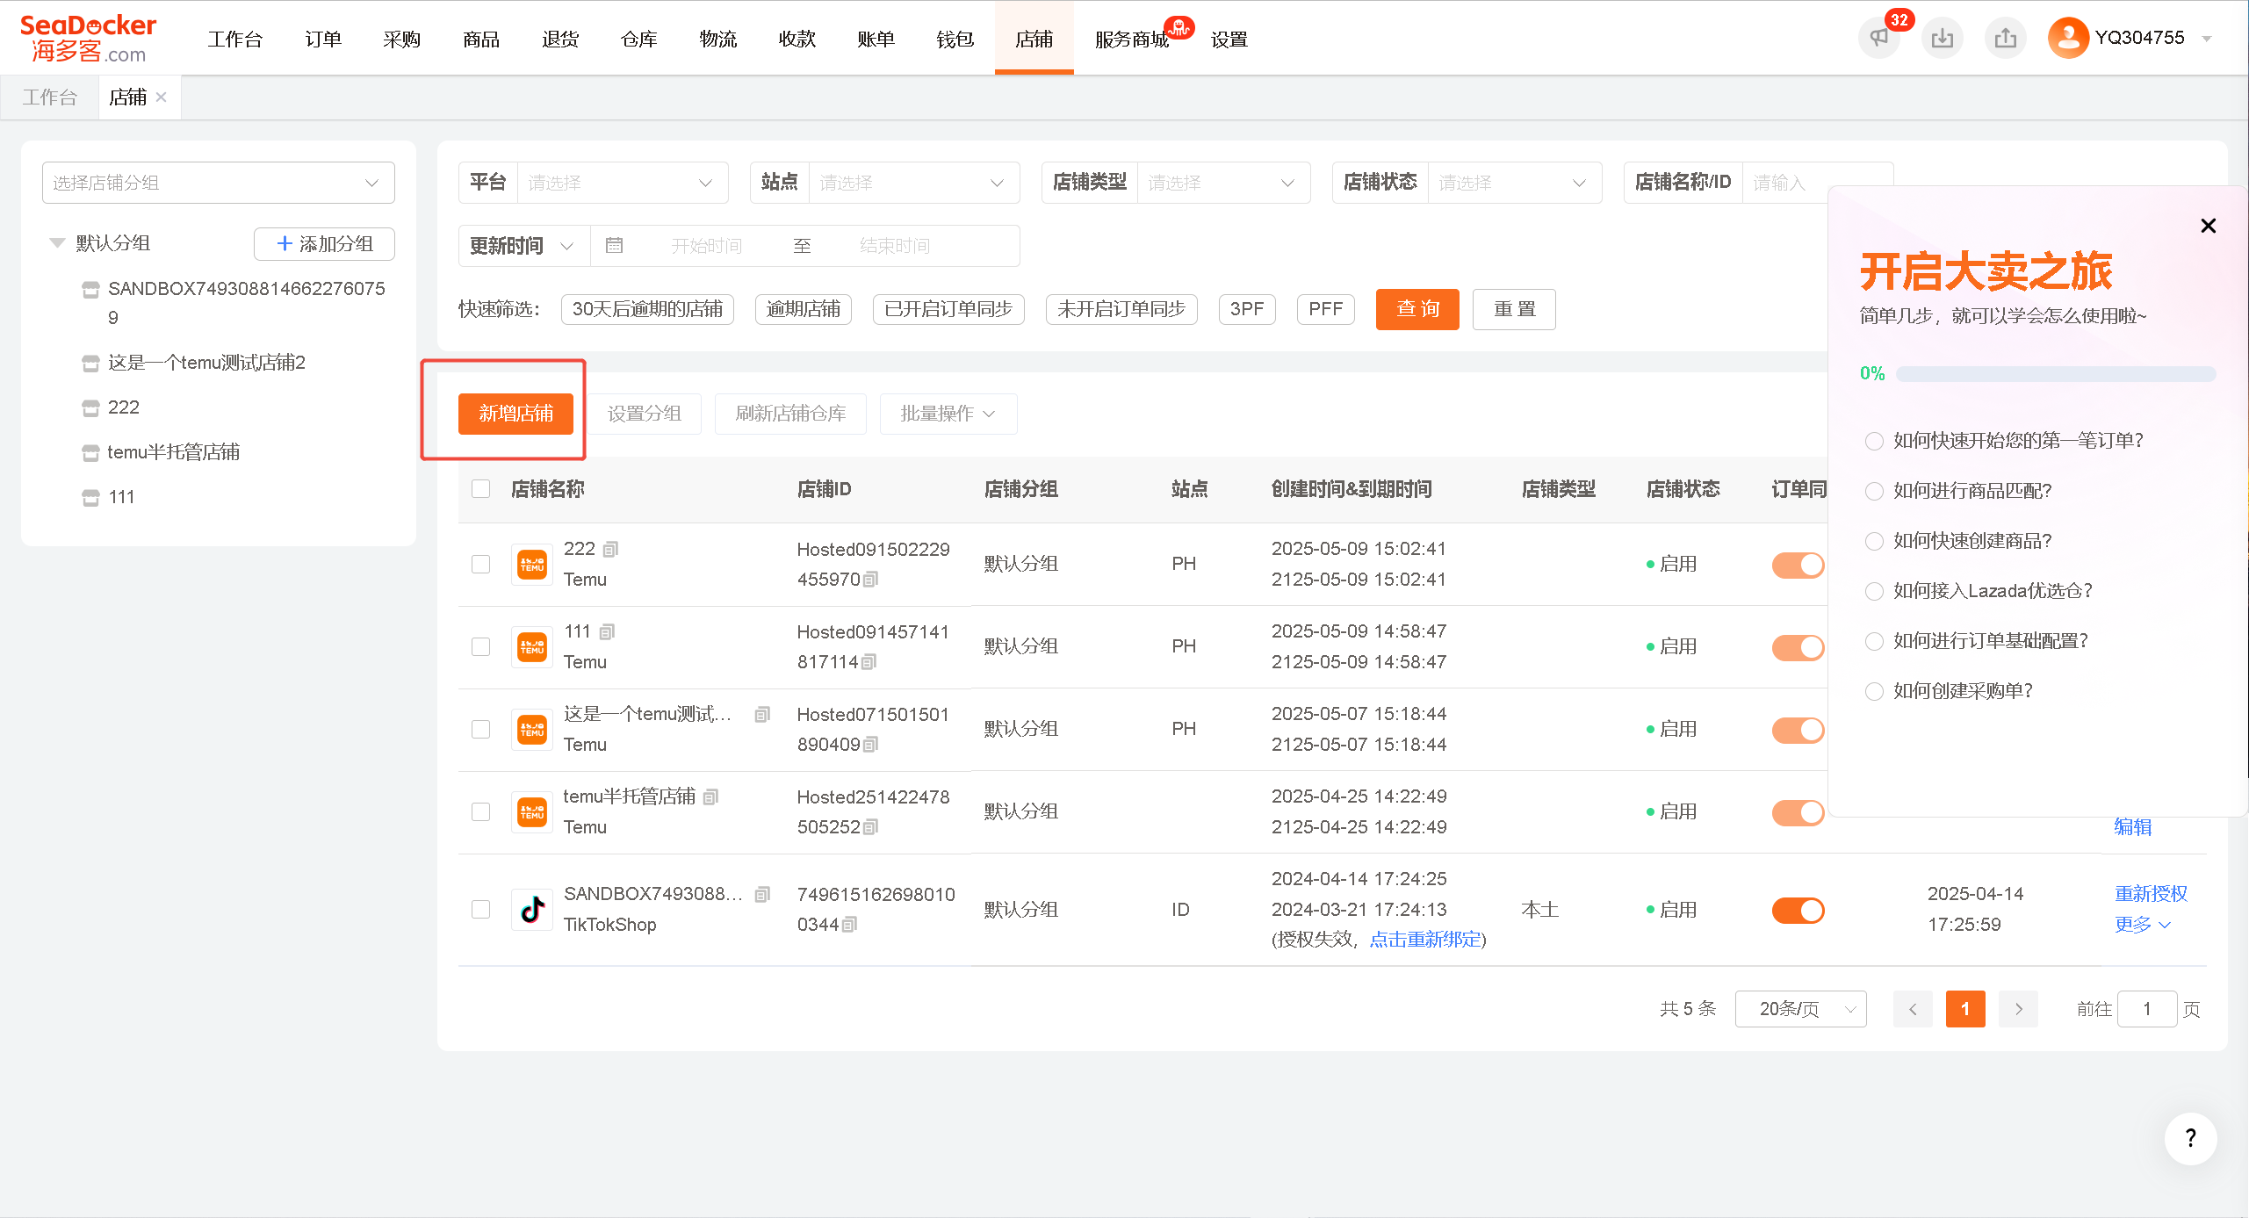Close the 开启大卖之旅 guide panel
This screenshot has width=2249, height=1218.
[2208, 226]
